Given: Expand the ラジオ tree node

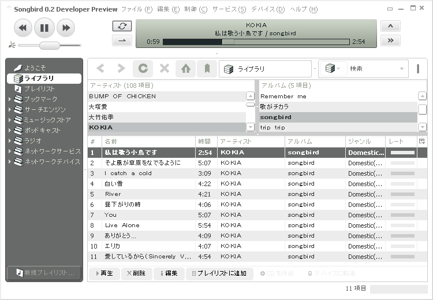Looking at the screenshot, I should pos(10,140).
